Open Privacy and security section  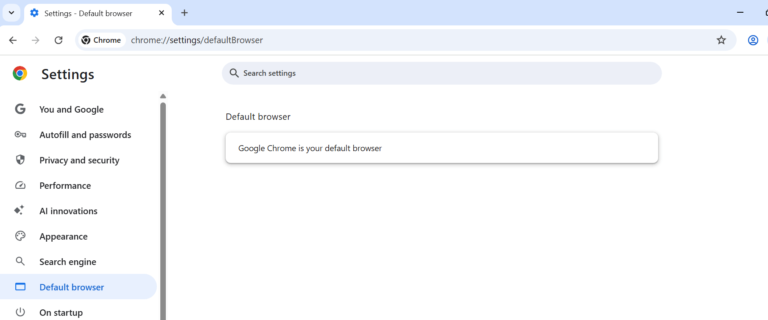78,160
